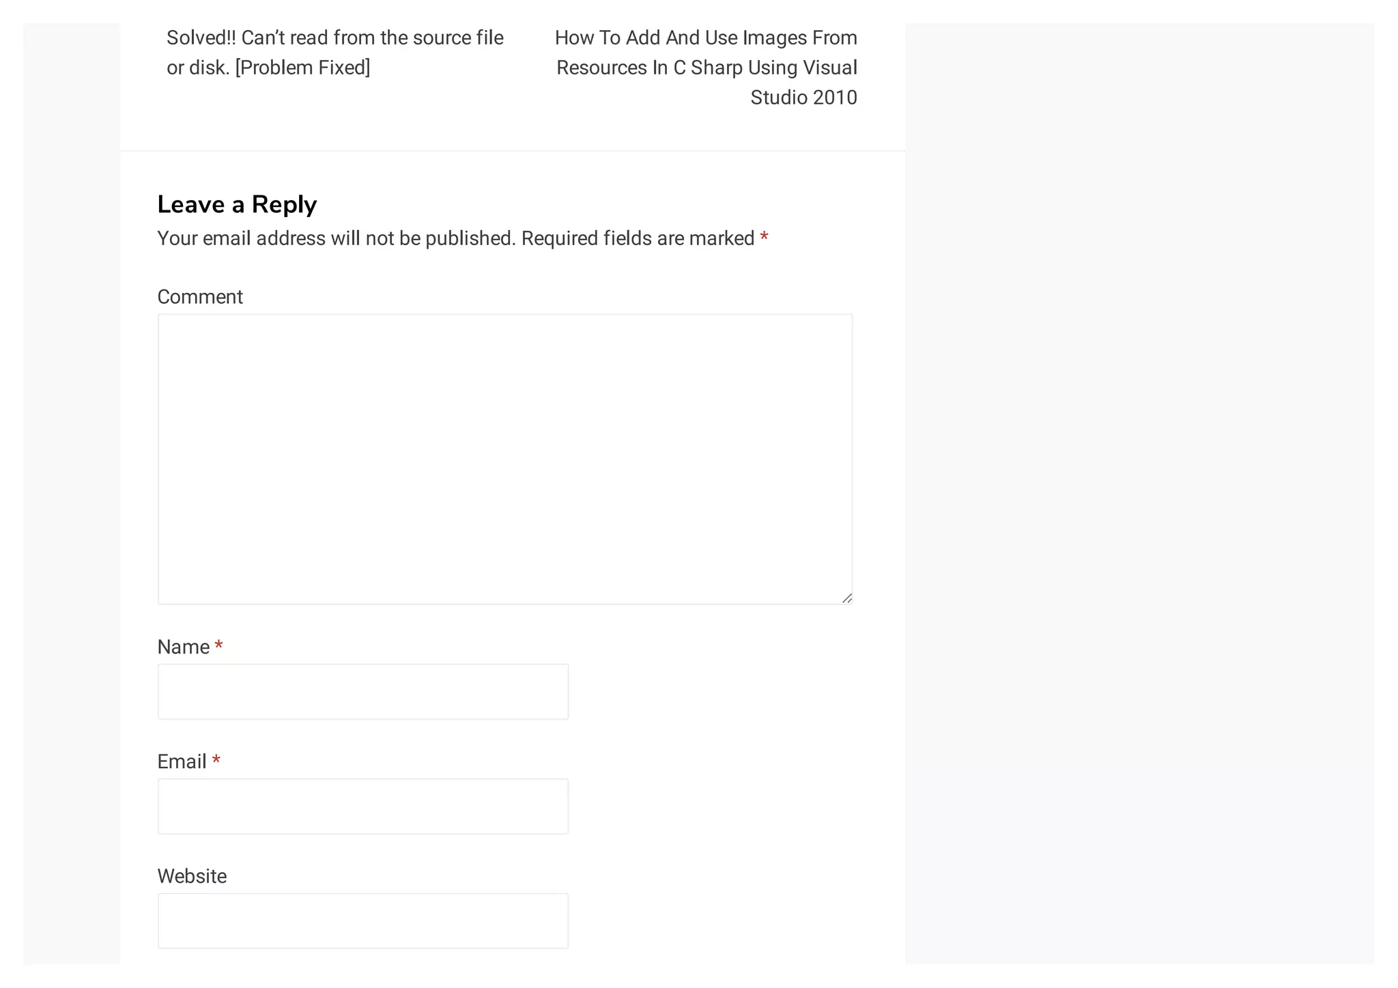
Task: Focus the Name input field
Action: (x=362, y=692)
